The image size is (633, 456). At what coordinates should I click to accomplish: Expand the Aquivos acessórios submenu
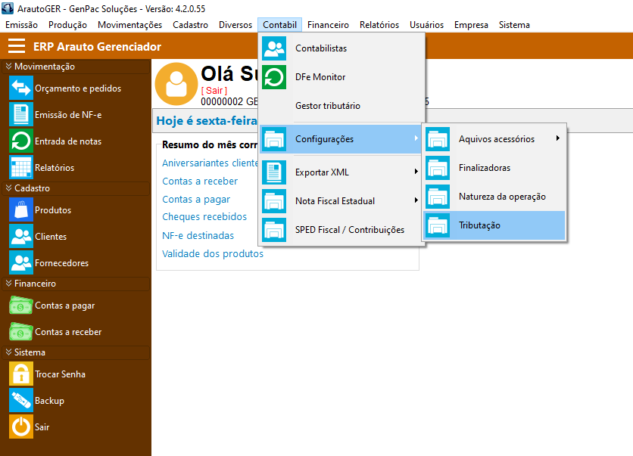(x=496, y=139)
